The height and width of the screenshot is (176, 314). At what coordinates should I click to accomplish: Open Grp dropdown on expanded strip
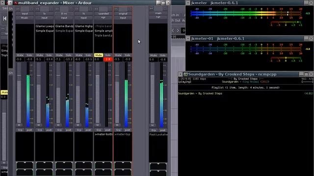(99, 130)
